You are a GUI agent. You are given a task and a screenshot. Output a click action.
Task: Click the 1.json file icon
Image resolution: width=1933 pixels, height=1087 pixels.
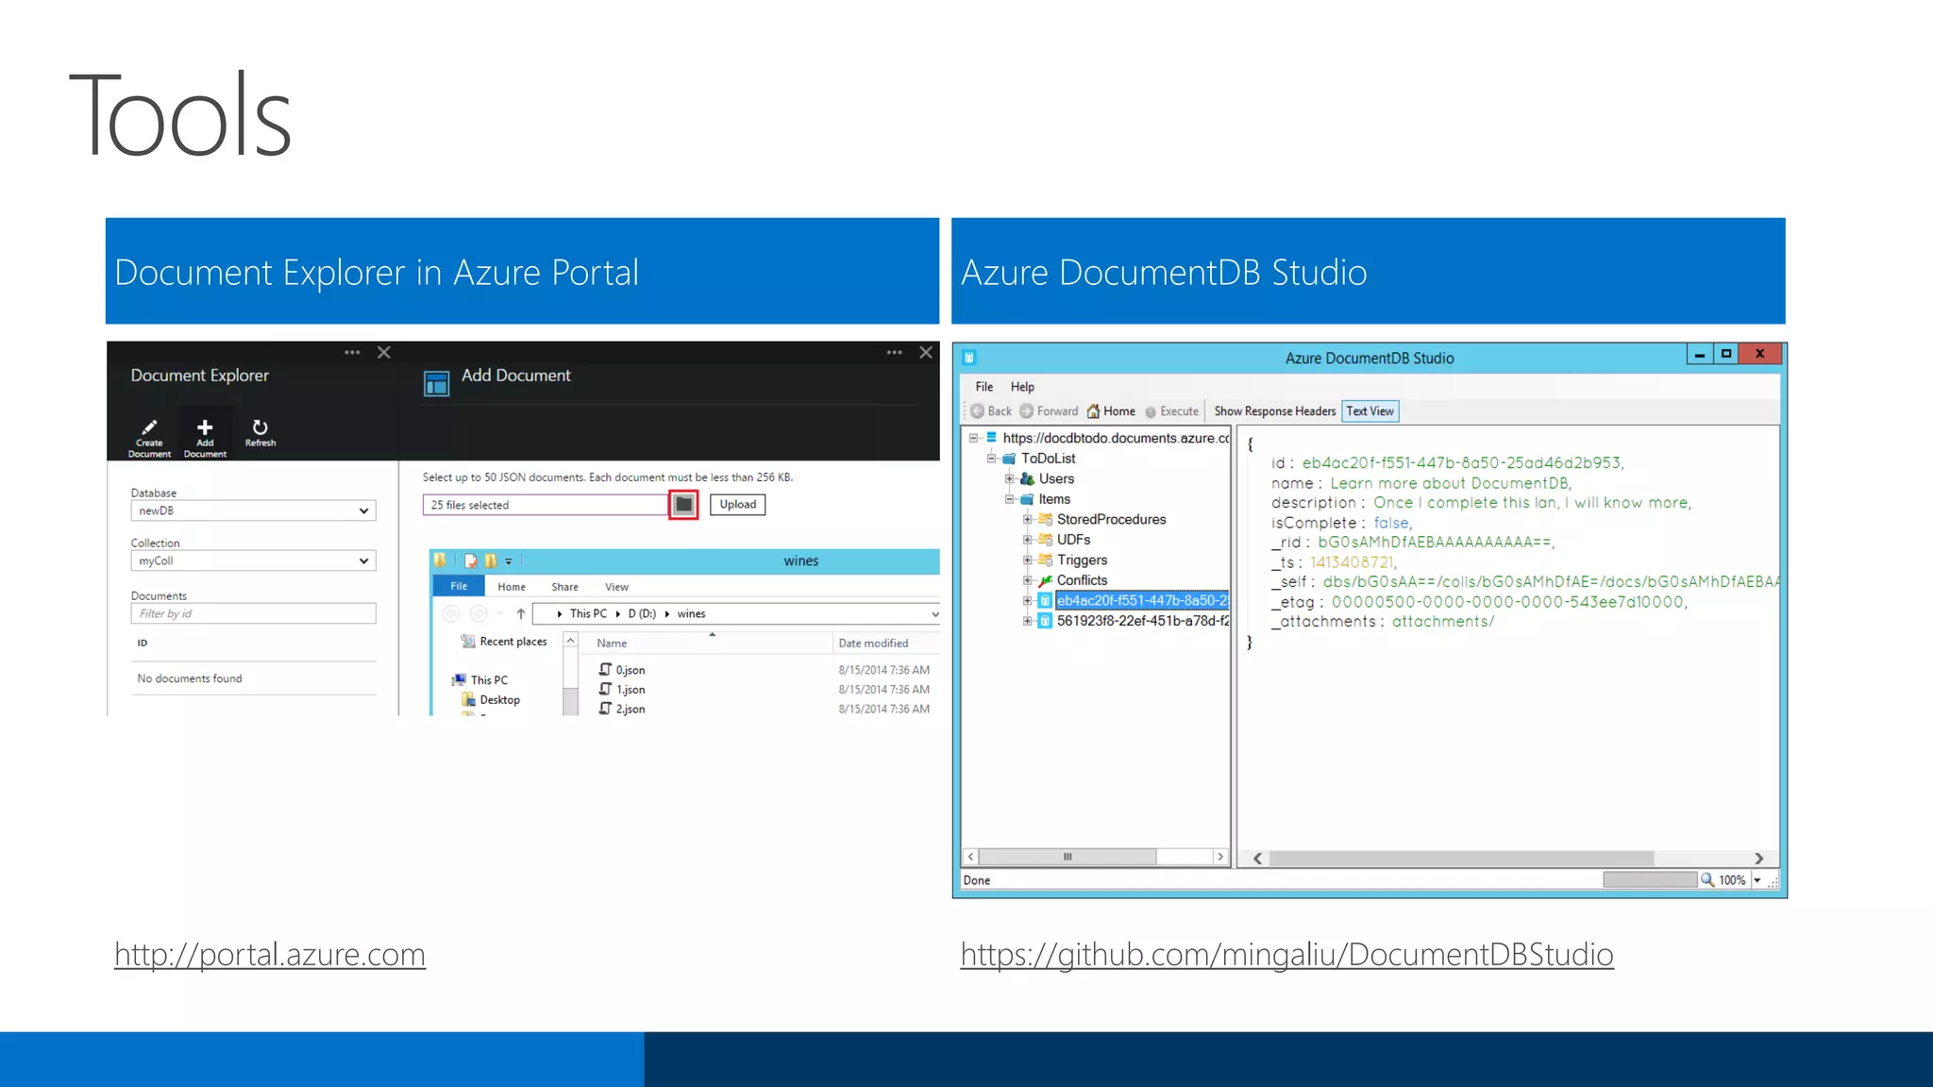tap(605, 689)
